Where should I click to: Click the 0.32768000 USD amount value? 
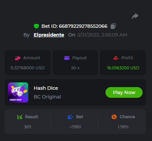(x=28, y=68)
